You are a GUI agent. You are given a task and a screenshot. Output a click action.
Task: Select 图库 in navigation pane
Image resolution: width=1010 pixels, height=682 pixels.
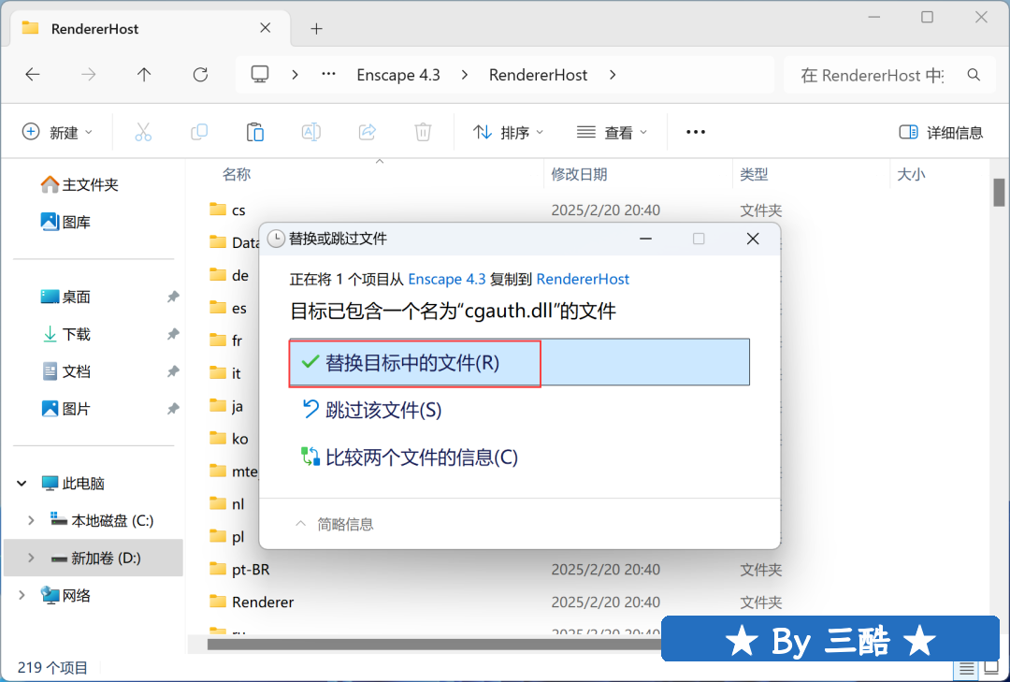point(65,223)
